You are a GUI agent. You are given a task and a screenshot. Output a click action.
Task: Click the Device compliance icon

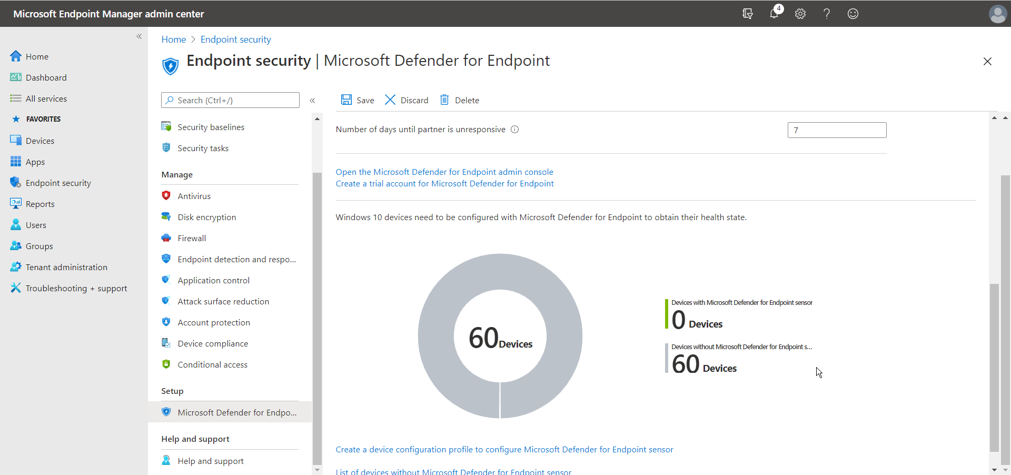point(166,343)
